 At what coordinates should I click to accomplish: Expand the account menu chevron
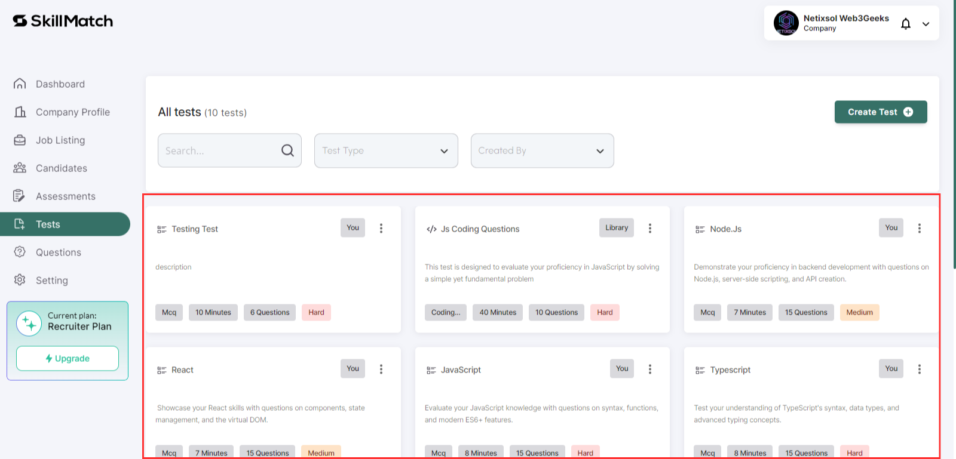click(926, 24)
